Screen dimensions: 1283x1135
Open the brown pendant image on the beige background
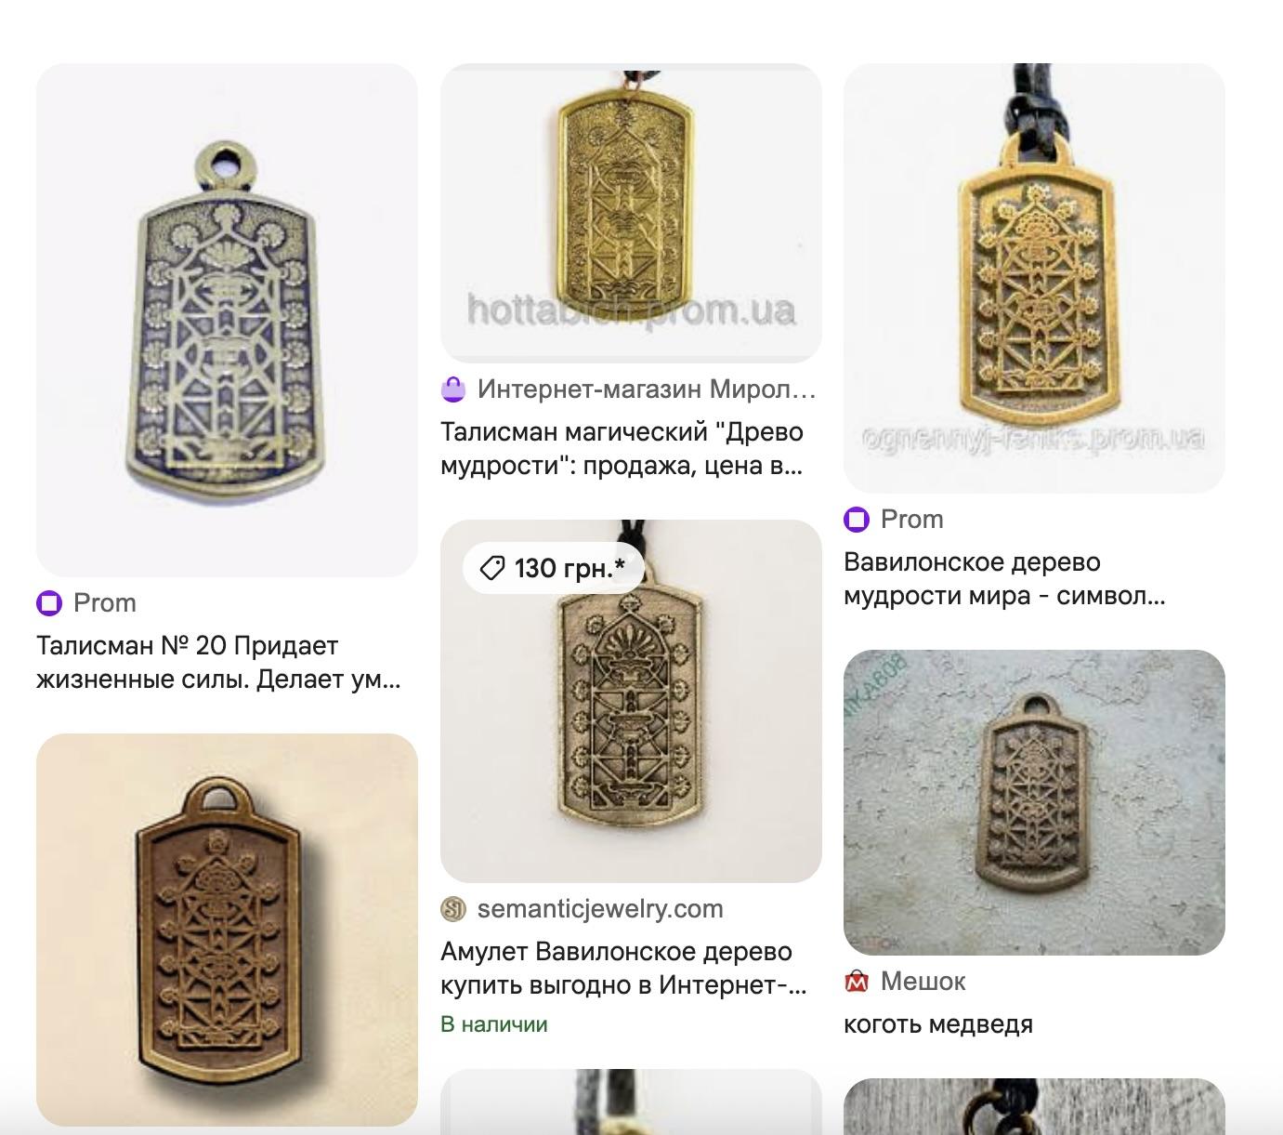click(x=227, y=930)
